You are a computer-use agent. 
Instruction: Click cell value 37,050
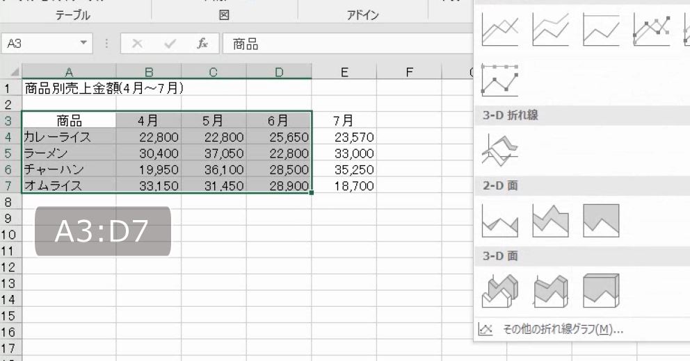(x=214, y=153)
